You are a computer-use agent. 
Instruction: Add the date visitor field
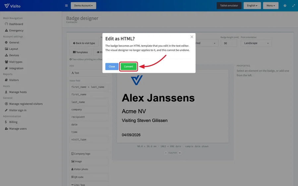[x=89, y=124]
